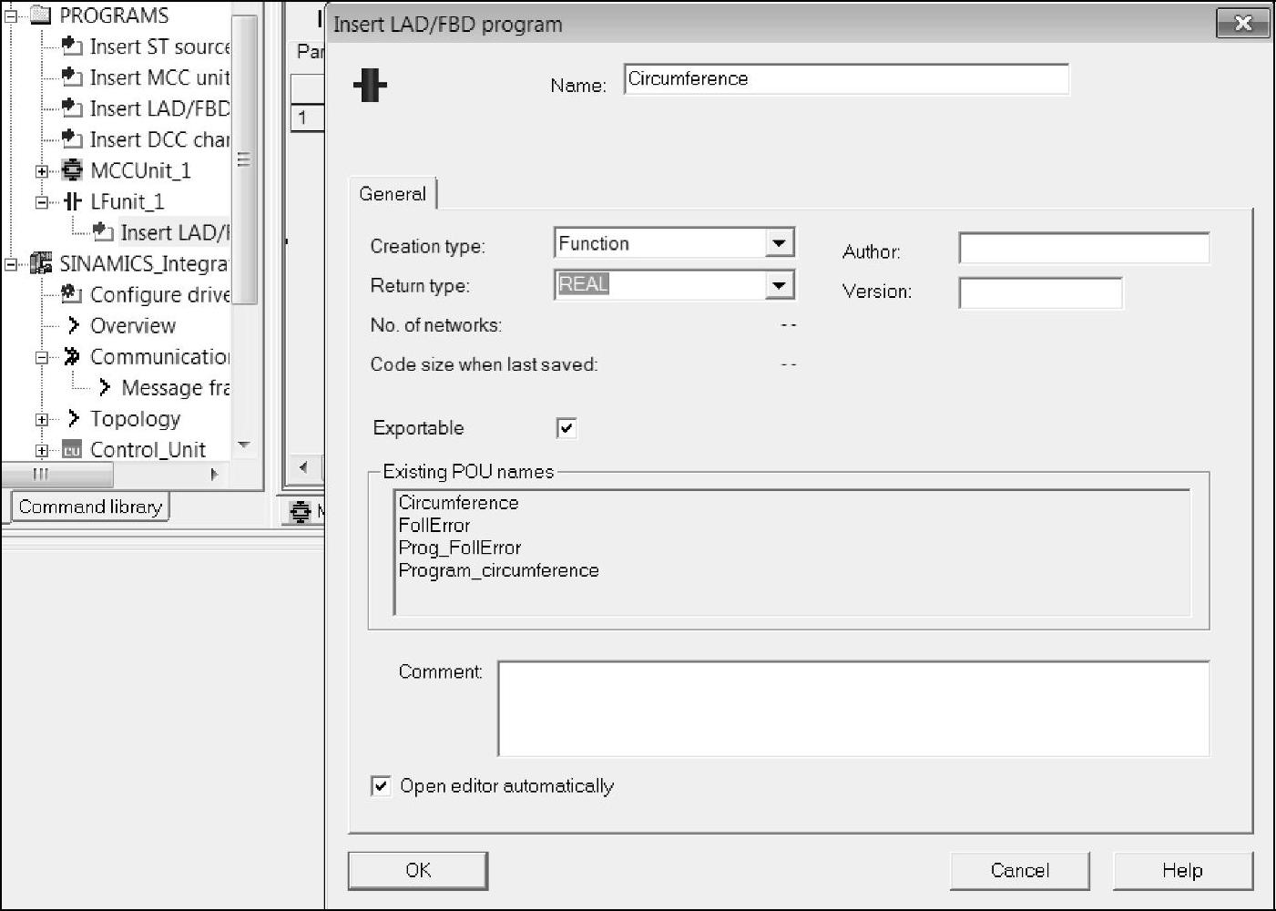Select the General tab

[393, 193]
